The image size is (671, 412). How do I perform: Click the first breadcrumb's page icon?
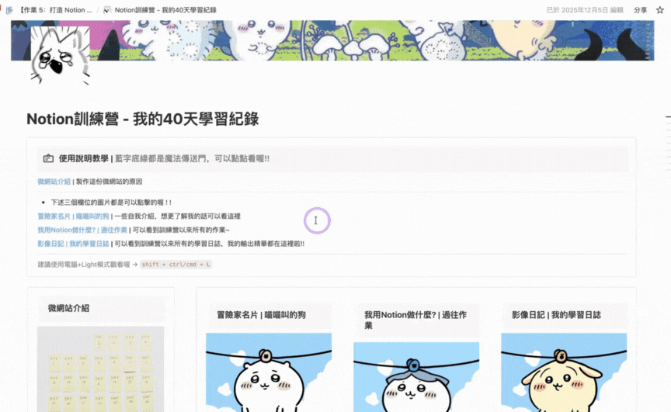coord(9,10)
